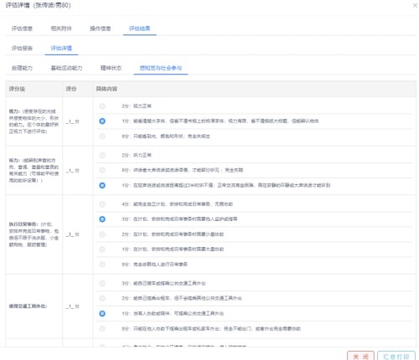This screenshot has height=360, width=419.
Task: Open the 相关附件 tab
Action: pos(61,28)
